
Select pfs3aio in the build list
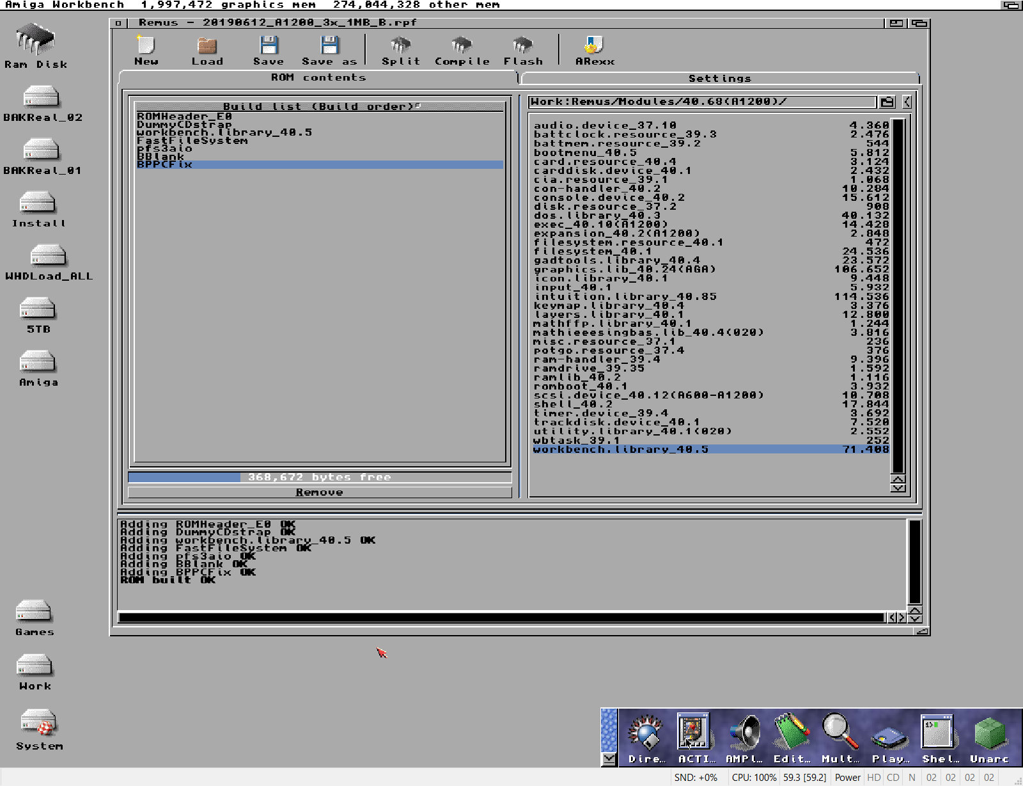coord(319,148)
